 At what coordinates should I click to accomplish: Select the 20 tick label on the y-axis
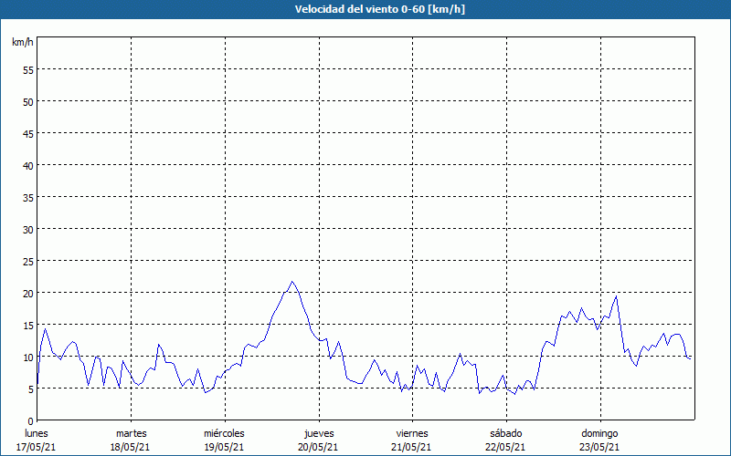27,294
